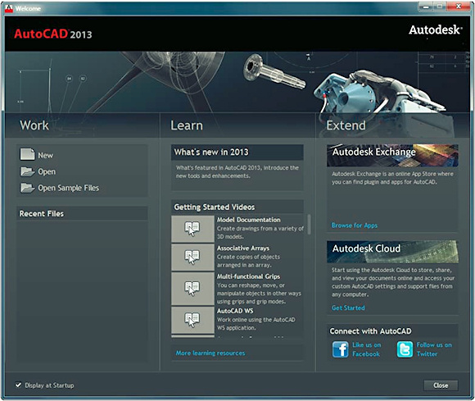Viewport: 475px width, 401px height.
Task: Follow the Get Started cloud link
Action: (348, 308)
